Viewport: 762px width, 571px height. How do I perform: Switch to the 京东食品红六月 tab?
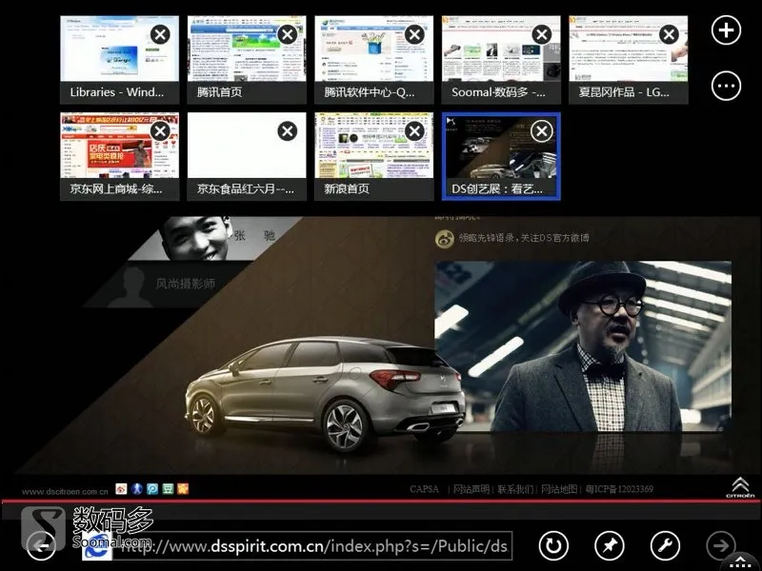[247, 156]
